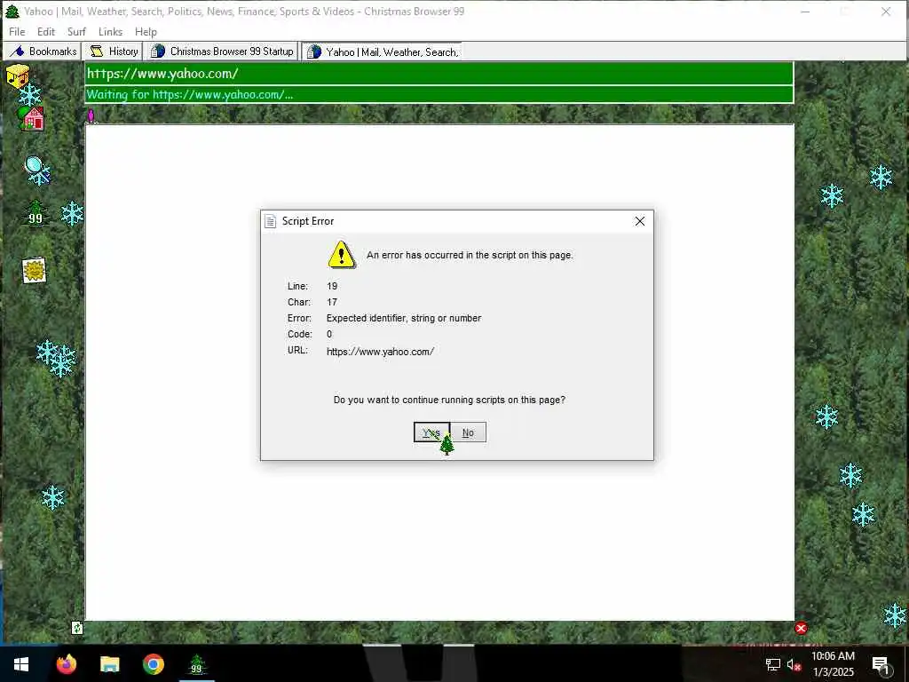Click the Line value 19
909x682 pixels.
[332, 286]
